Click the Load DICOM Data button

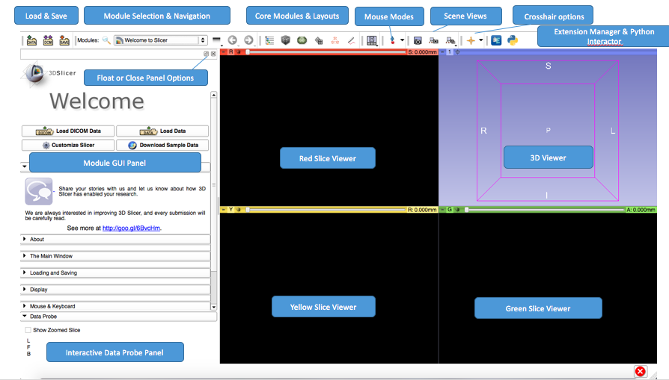[x=68, y=131]
